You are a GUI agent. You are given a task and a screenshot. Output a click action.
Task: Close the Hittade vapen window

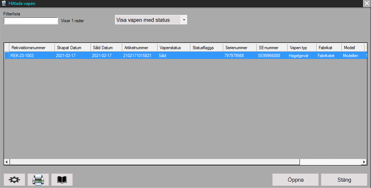pyautogui.click(x=366, y=3)
